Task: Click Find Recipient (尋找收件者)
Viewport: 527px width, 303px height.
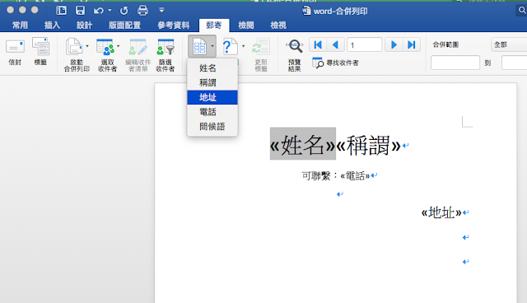Action: click(x=335, y=63)
